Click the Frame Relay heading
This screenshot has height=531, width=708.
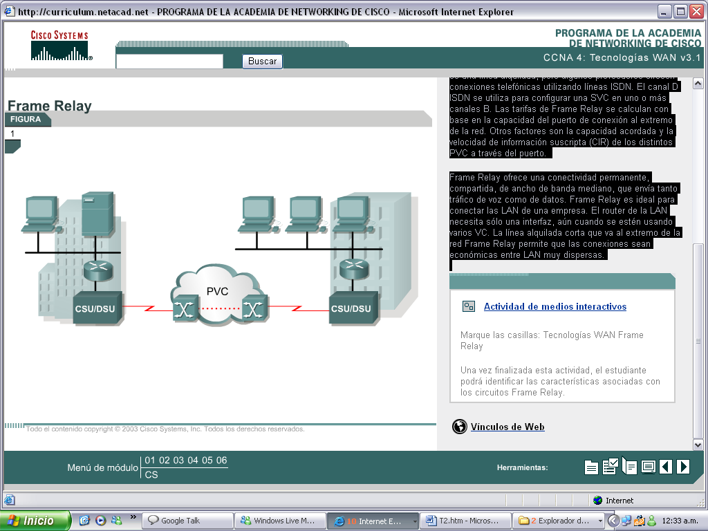(50, 105)
